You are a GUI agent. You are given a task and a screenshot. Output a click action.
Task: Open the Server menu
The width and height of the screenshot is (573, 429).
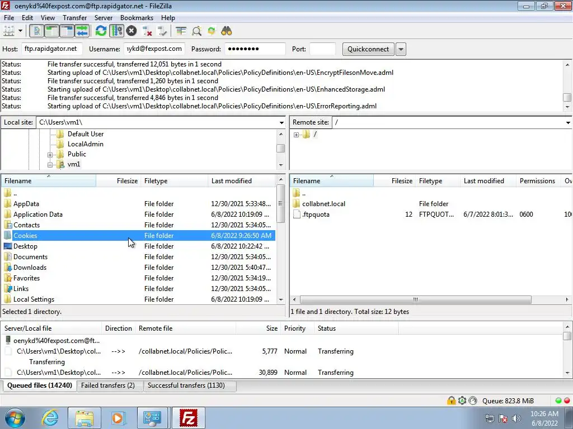click(104, 18)
